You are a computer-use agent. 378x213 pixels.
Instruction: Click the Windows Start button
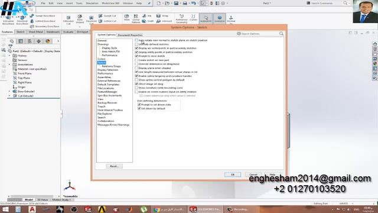5,209
